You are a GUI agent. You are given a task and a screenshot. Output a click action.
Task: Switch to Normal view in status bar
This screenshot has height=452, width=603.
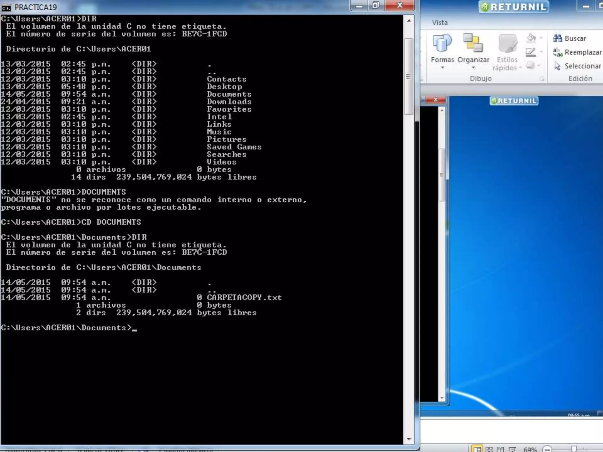477,449
